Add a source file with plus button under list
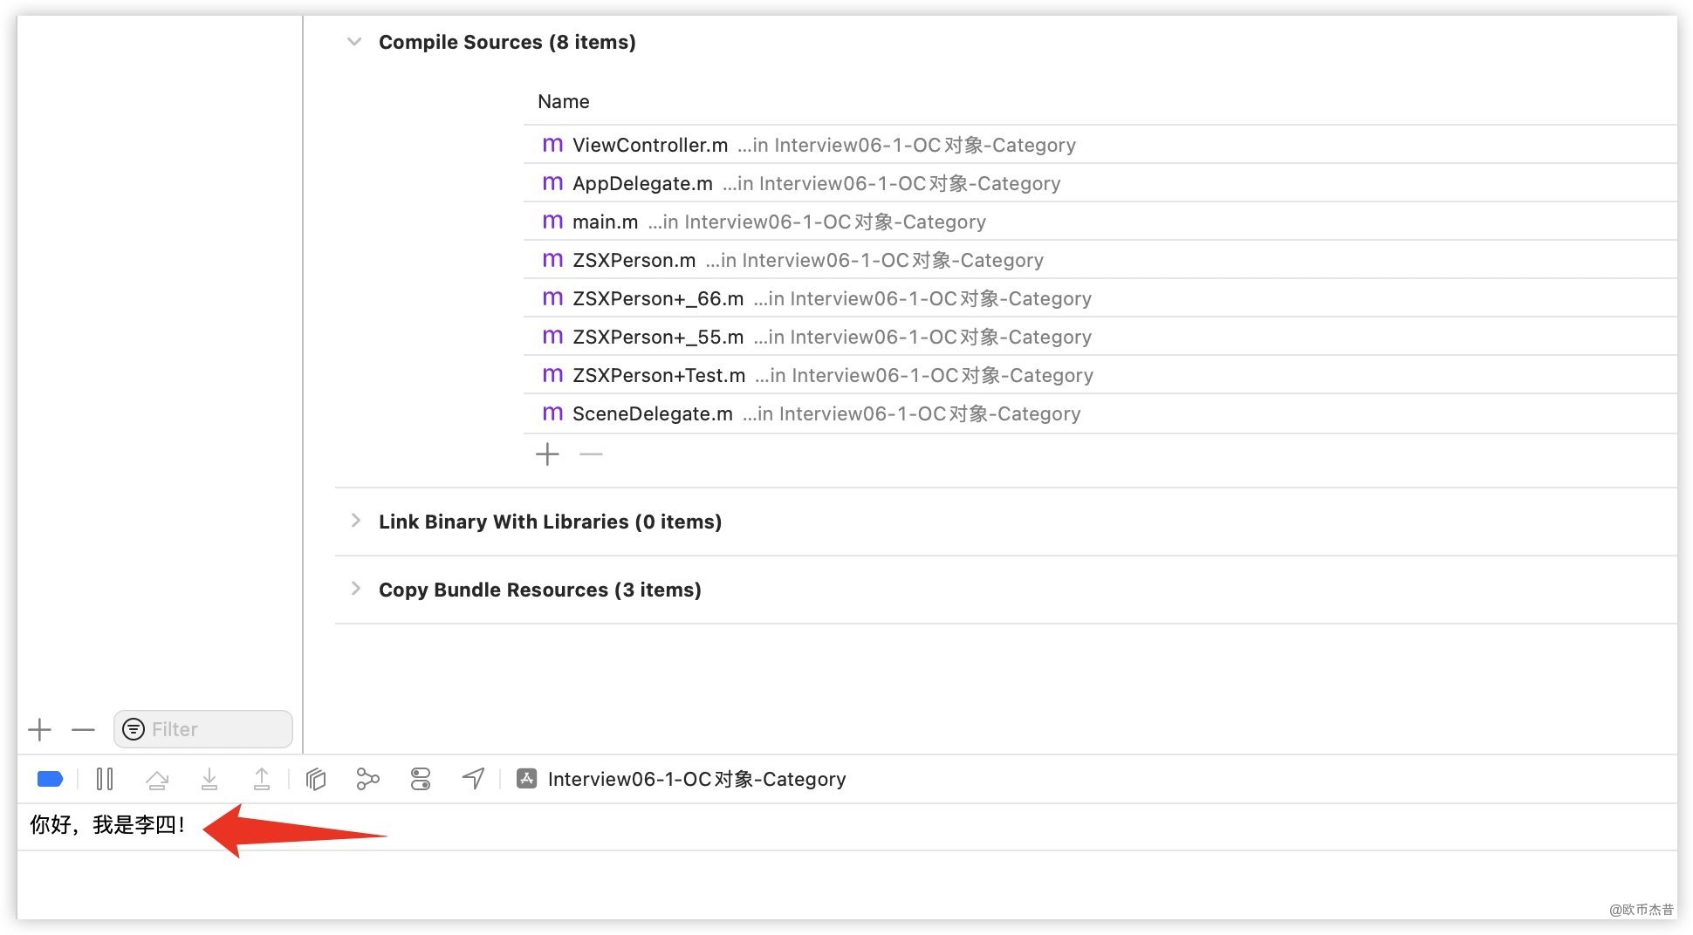This screenshot has height=935, width=1693. [x=547, y=454]
